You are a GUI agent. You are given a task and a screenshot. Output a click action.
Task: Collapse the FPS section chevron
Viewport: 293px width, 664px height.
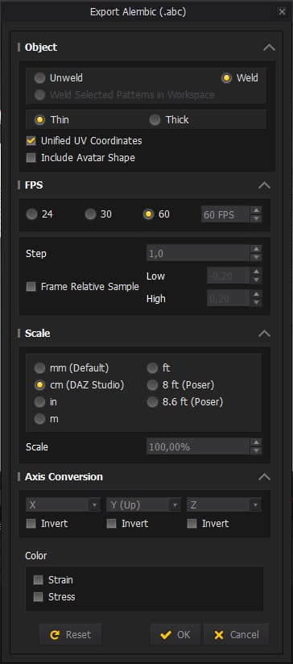point(264,185)
